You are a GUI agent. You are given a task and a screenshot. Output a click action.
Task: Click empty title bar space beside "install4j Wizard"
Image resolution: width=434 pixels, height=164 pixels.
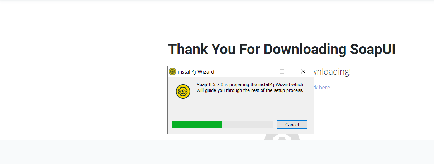233,71
